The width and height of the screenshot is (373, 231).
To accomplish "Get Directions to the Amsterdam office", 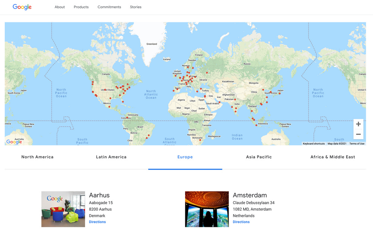I will (241, 222).
